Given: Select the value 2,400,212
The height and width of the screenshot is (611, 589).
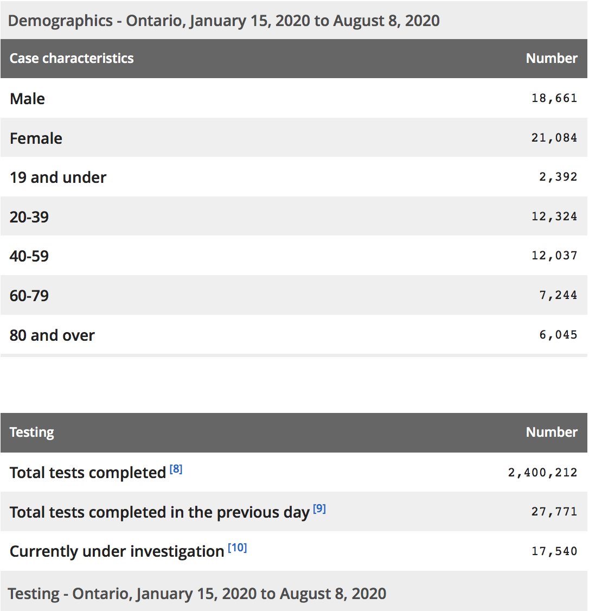Looking at the screenshot, I should point(543,473).
